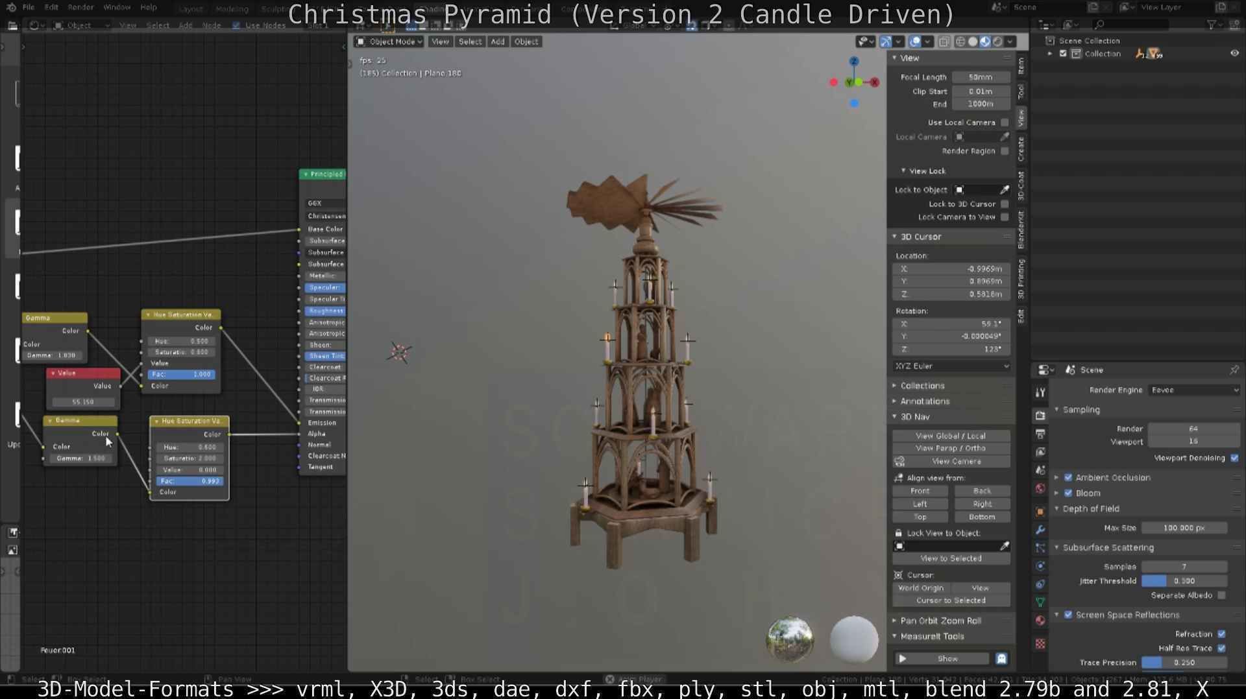Toggle viewport gizmos icon
This screenshot has width=1246, height=699.
pos(886,41)
